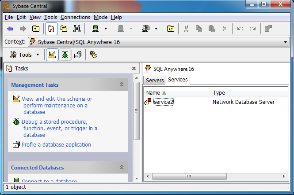Click the Services list scroll right arrow

[x=284, y=176]
